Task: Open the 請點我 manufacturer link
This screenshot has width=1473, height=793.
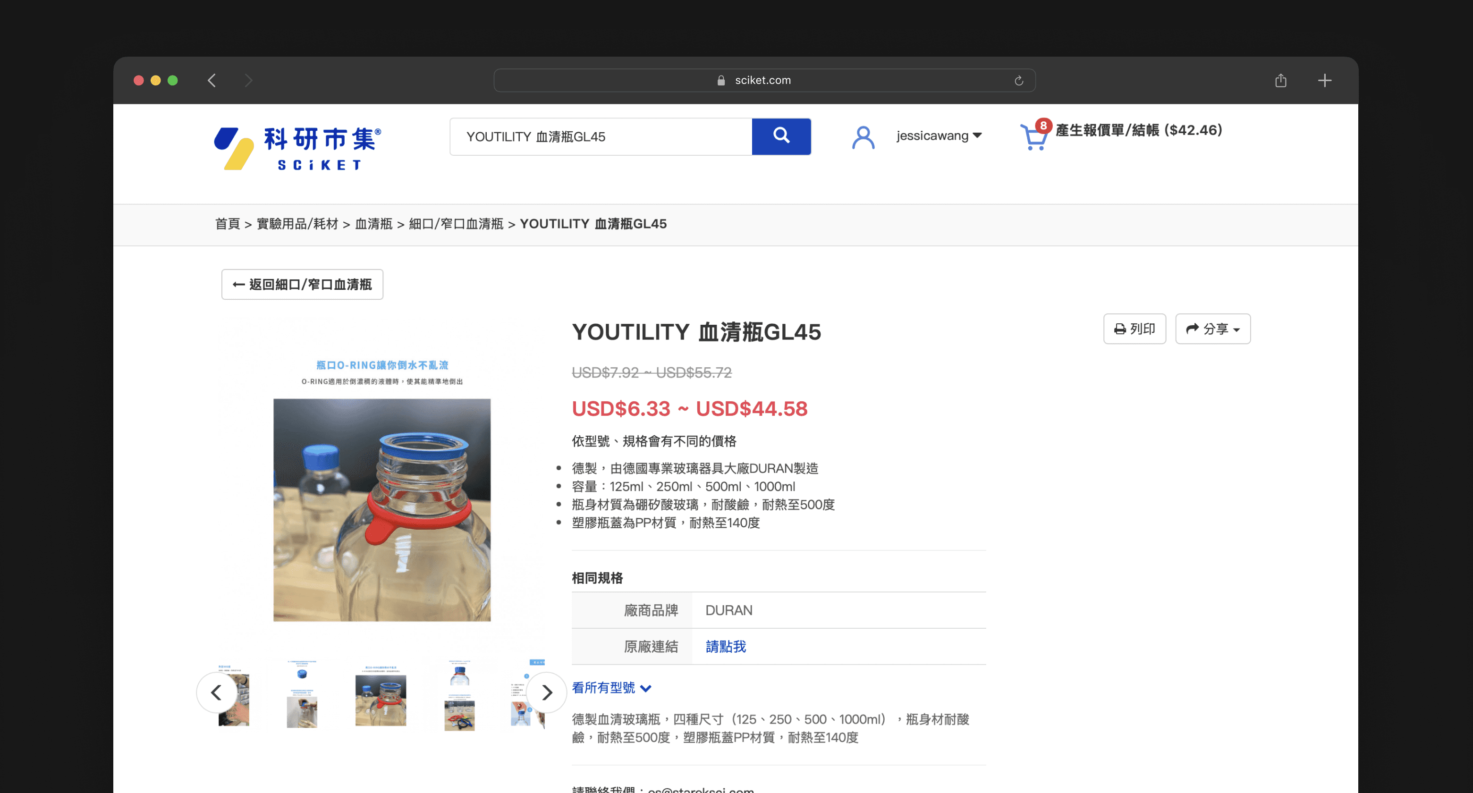Action: click(x=725, y=646)
